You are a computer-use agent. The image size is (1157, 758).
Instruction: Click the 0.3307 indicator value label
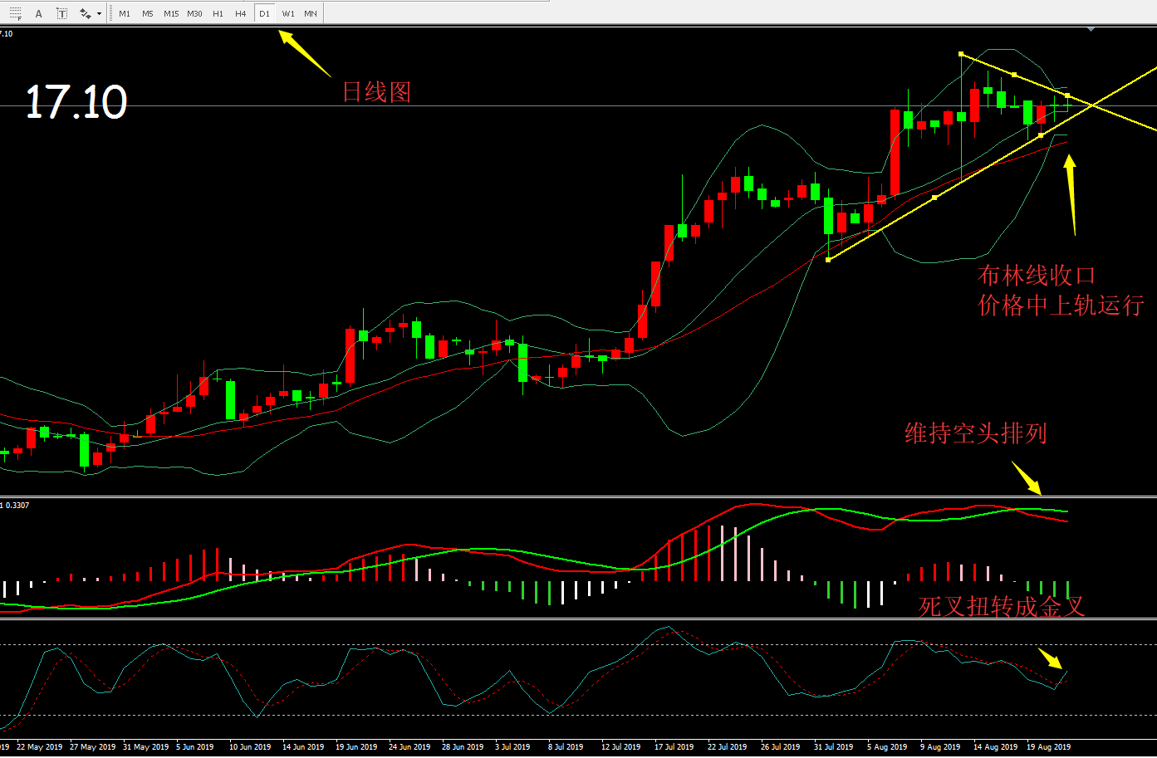pyautogui.click(x=17, y=505)
